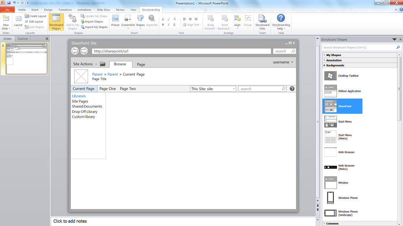Close the Slides/Outline pane
Image resolution: width=403 pixels, height=226 pixels.
coord(47,39)
